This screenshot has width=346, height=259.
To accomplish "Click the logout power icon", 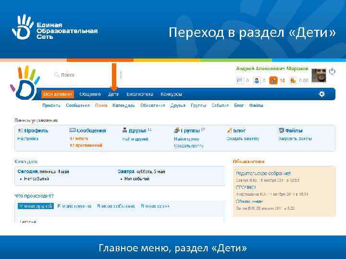I will click(332, 71).
